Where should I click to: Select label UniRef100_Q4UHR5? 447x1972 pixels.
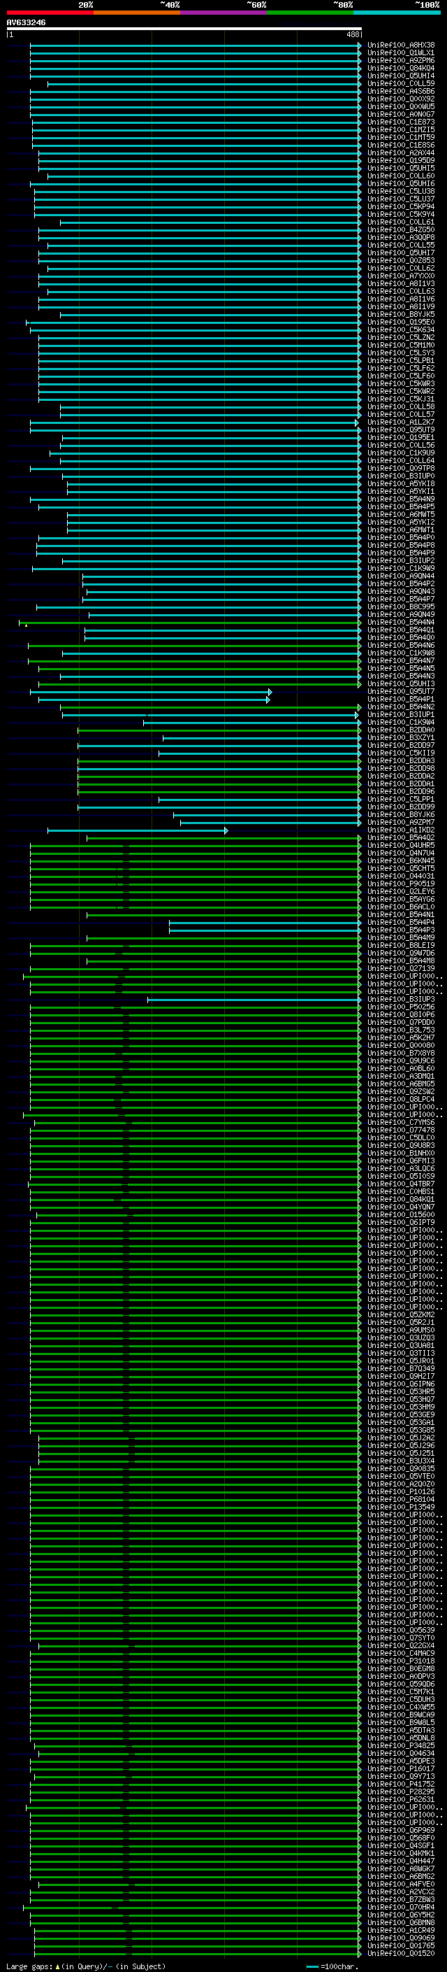click(x=401, y=845)
